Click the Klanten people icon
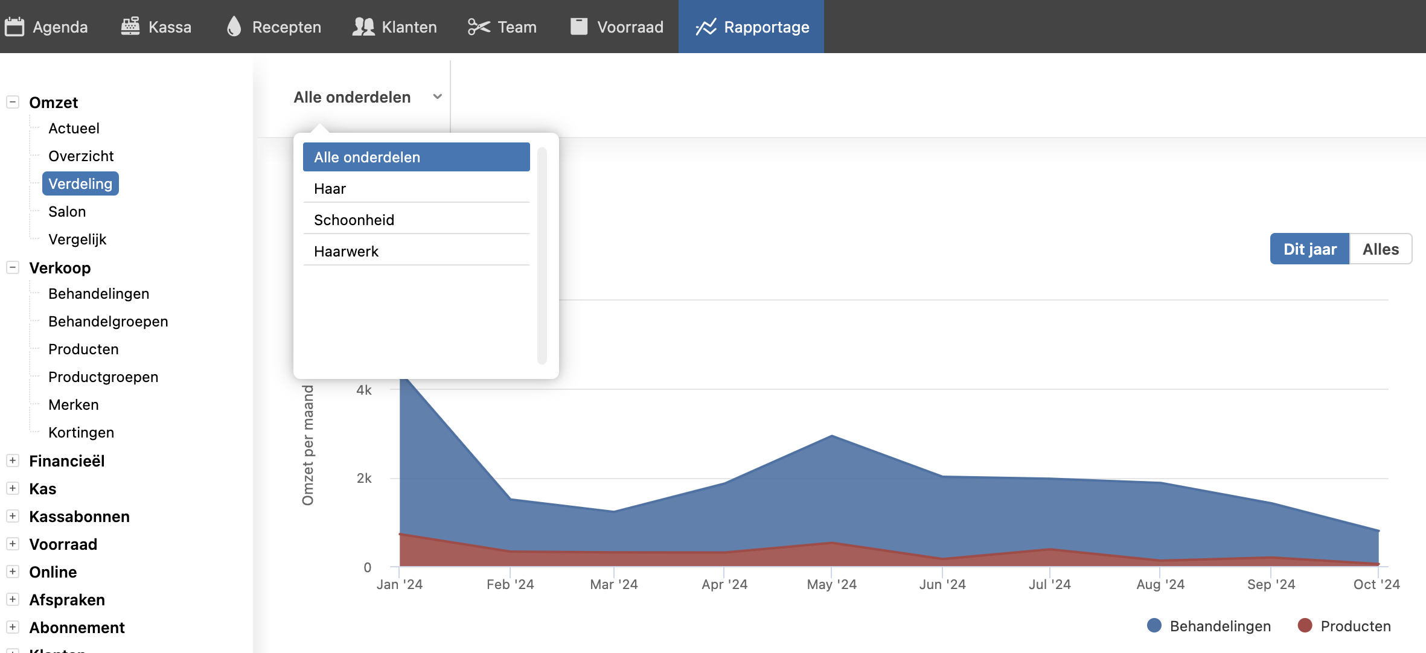 coord(363,27)
